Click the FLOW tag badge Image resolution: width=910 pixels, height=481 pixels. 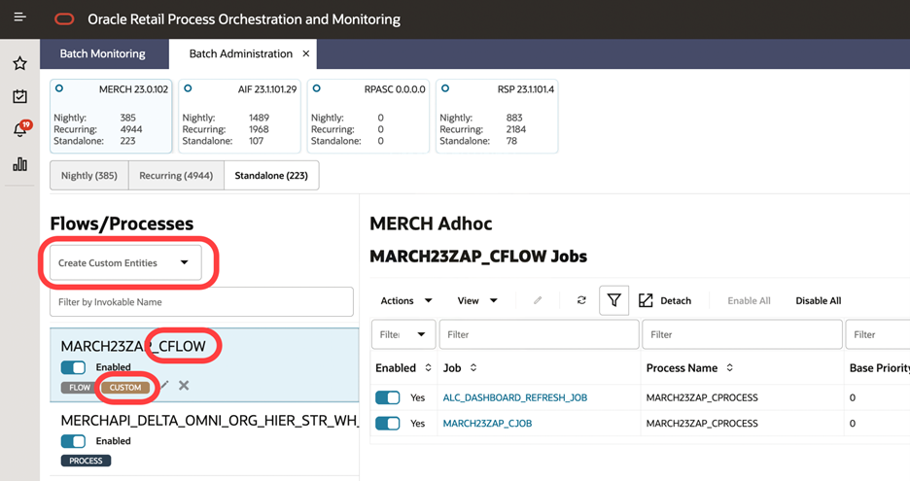pyautogui.click(x=80, y=387)
